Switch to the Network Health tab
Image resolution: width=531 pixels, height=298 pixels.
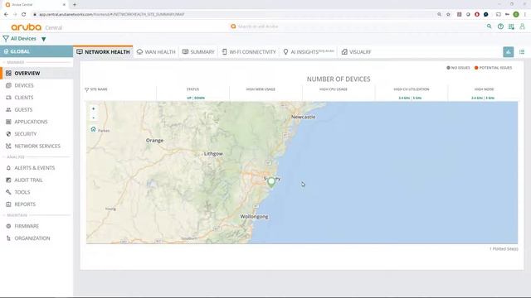[x=103, y=51]
